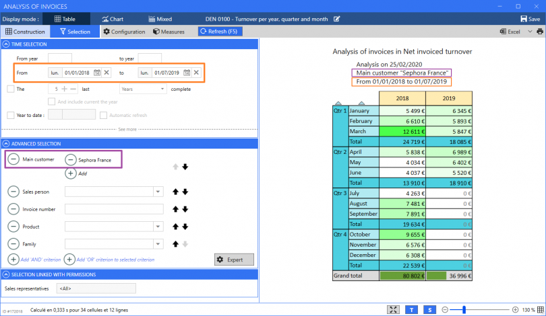Screen dimensions: 546x316
Task: Remove the Main customer criterion
Action: pyautogui.click(x=13, y=159)
